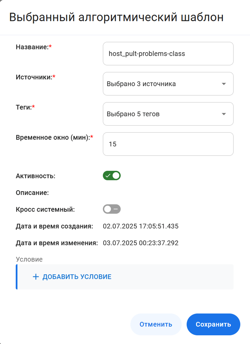Disable the Активность toggle
This screenshot has height=344, width=250.
(112, 176)
